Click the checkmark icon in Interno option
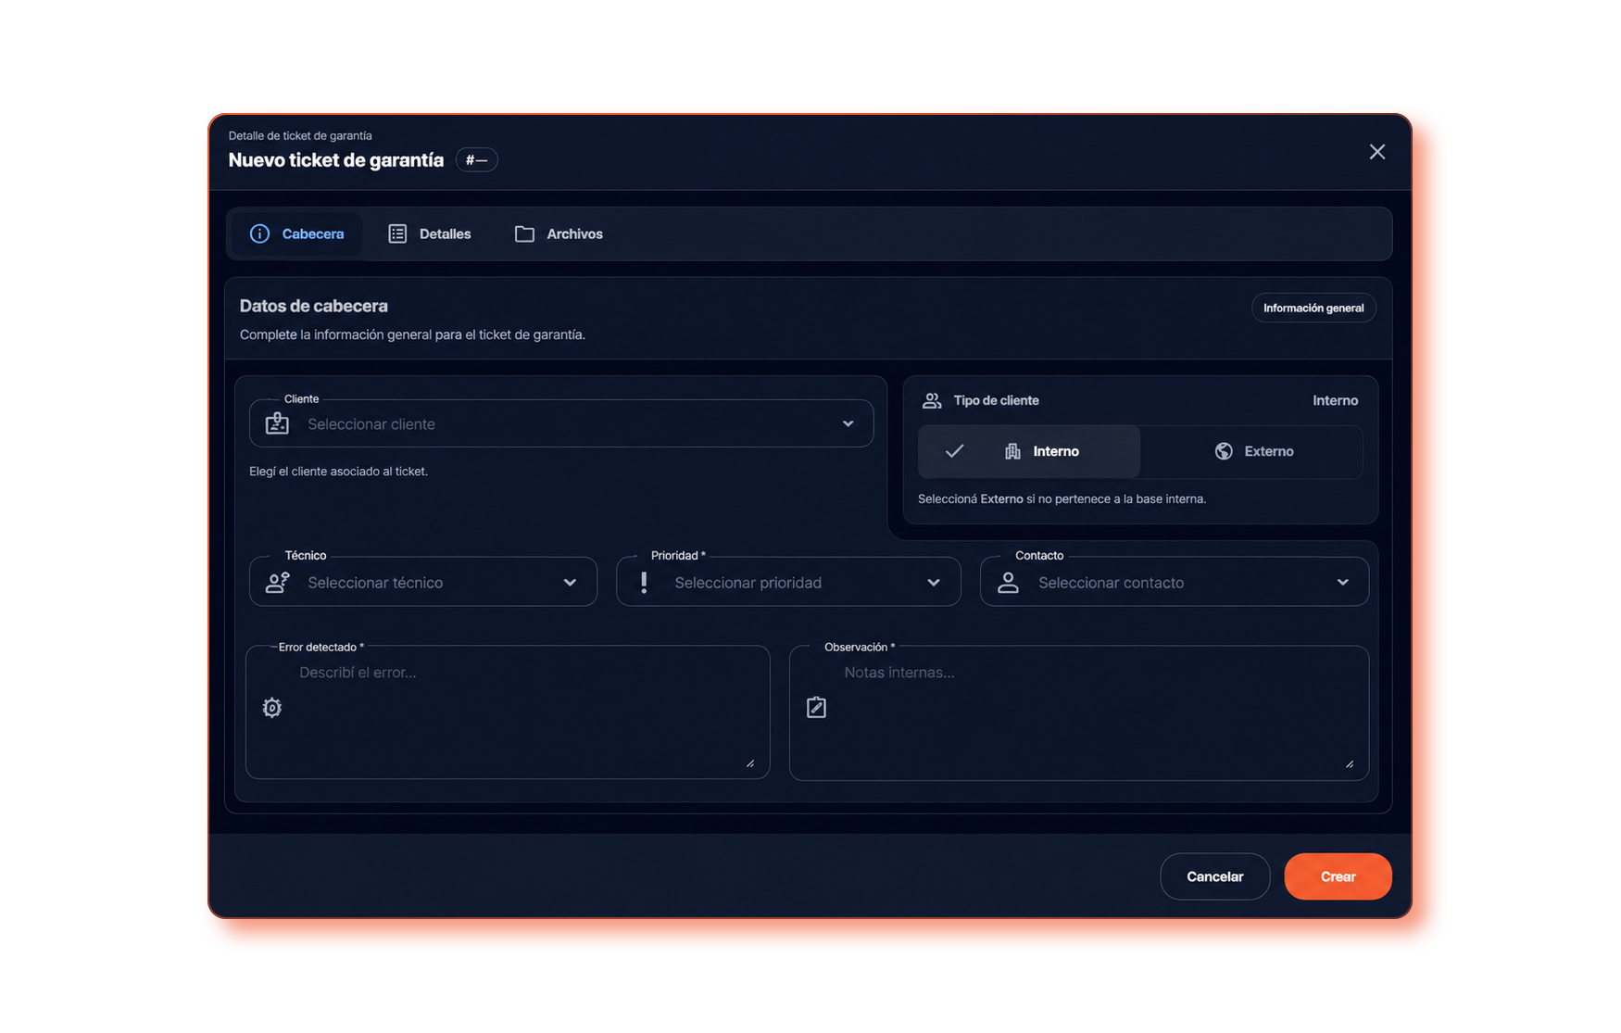Viewport: 1621px width, 1033px height. tap(954, 451)
